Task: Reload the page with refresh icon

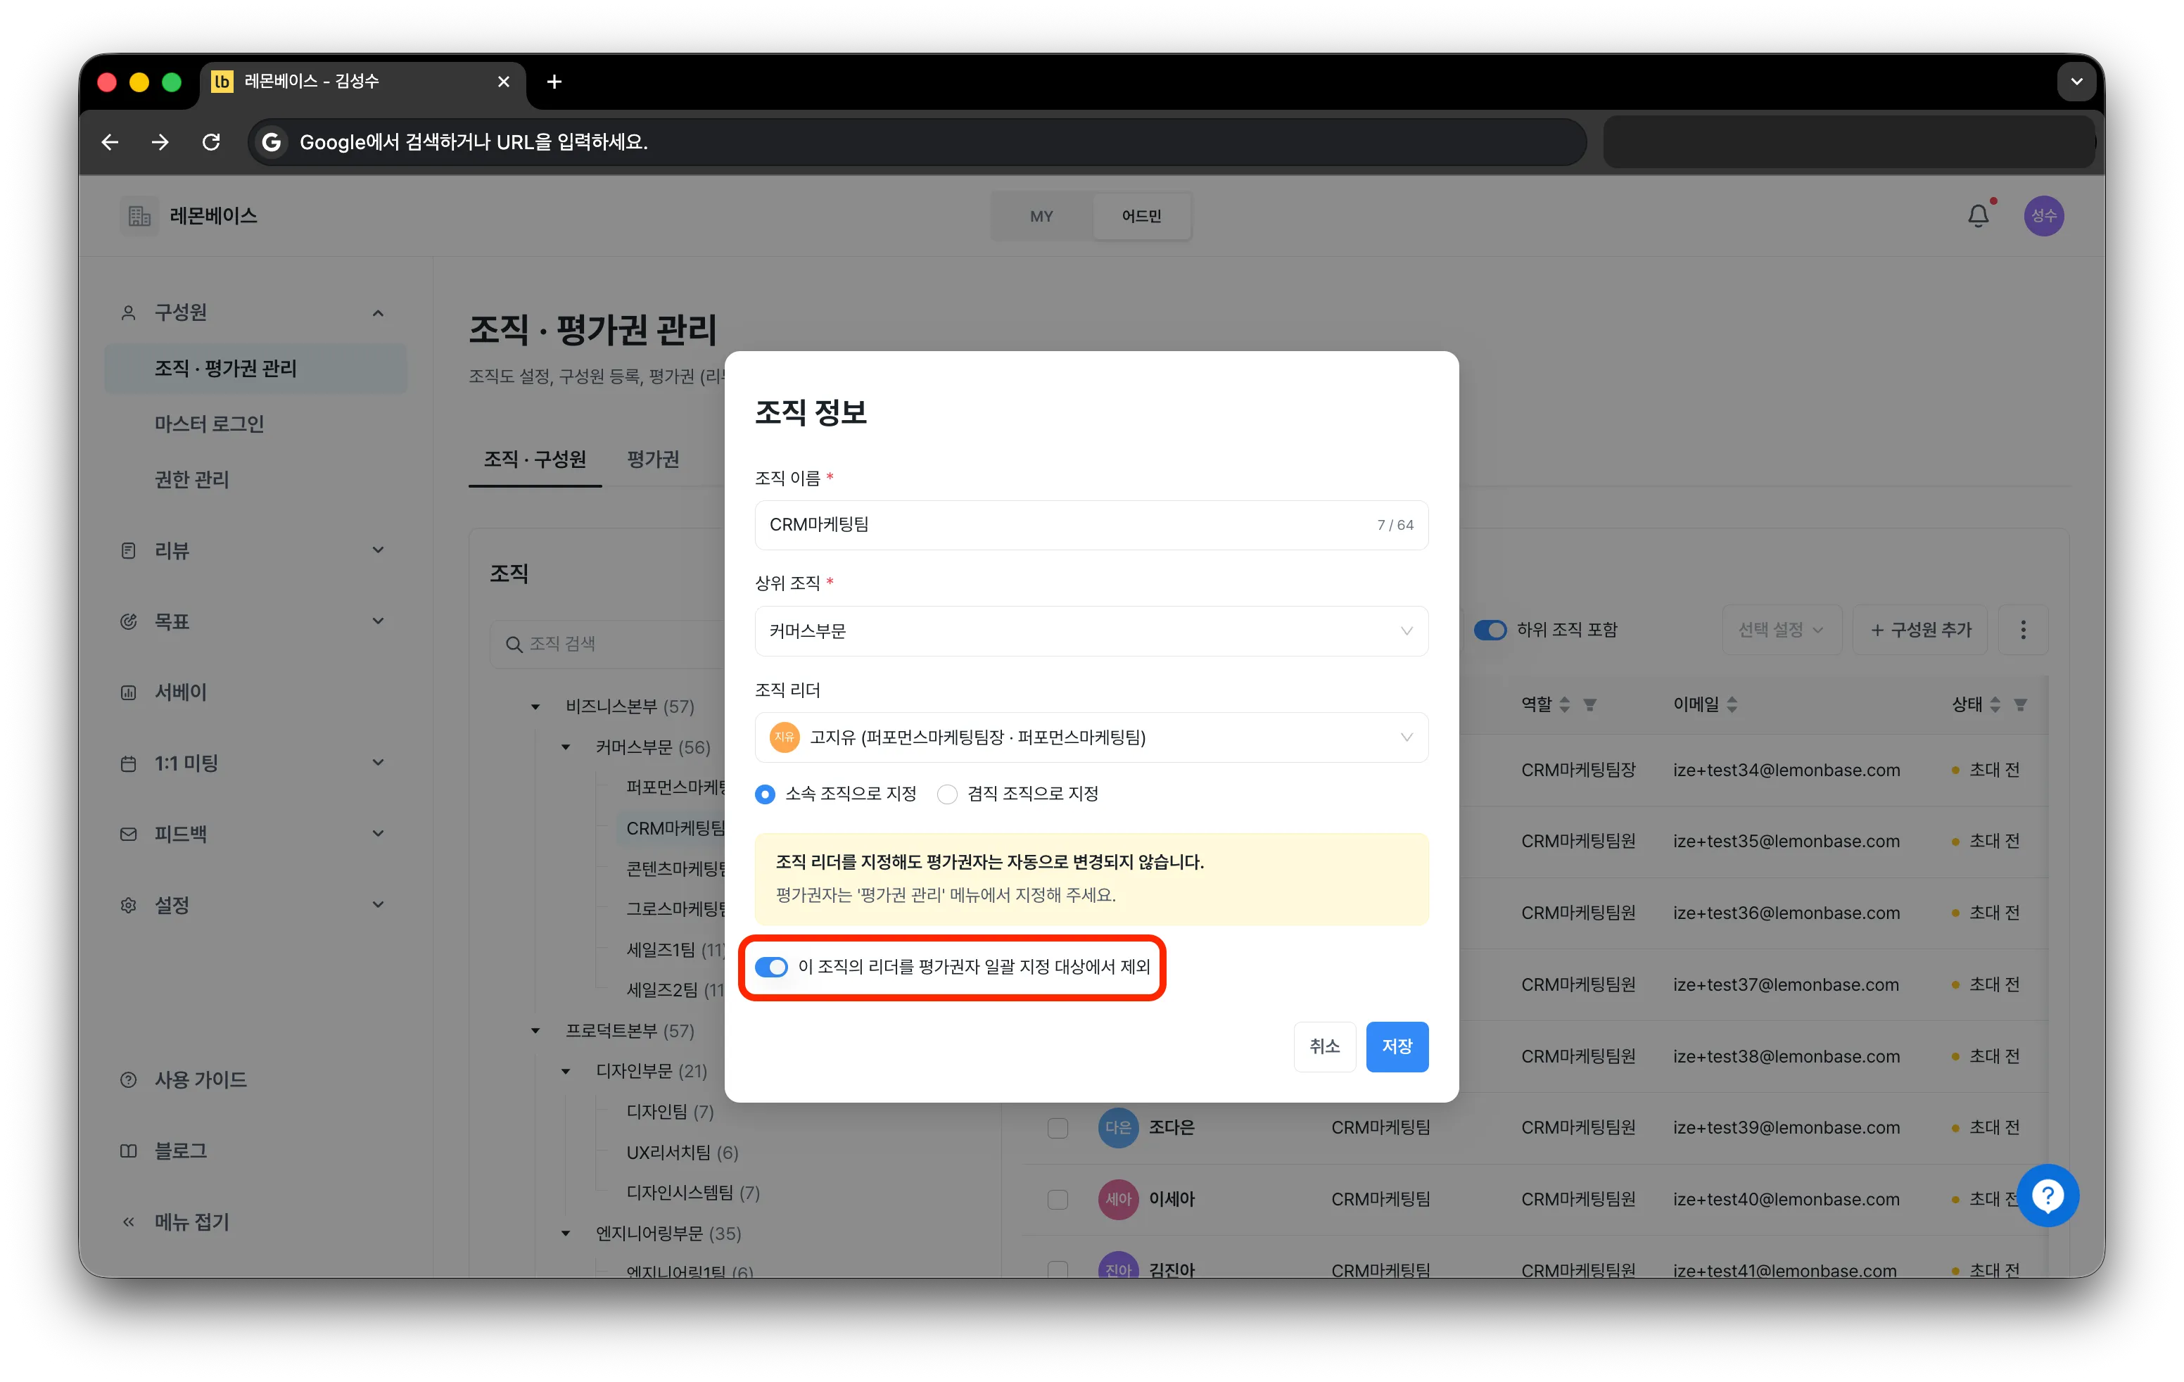Action: [211, 142]
